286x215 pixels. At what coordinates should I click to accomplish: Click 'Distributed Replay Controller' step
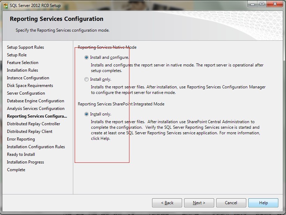coord(33,124)
